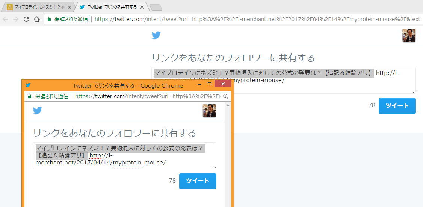423x207 pixels.
Task: Click the zoom magnifier icon in popup address bar
Action: tap(226, 96)
